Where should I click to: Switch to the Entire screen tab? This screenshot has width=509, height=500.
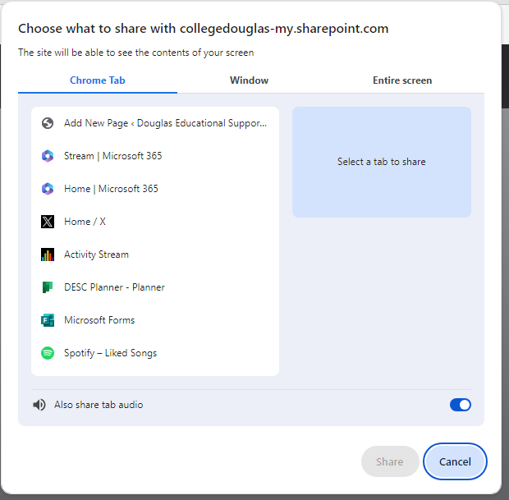click(x=402, y=80)
